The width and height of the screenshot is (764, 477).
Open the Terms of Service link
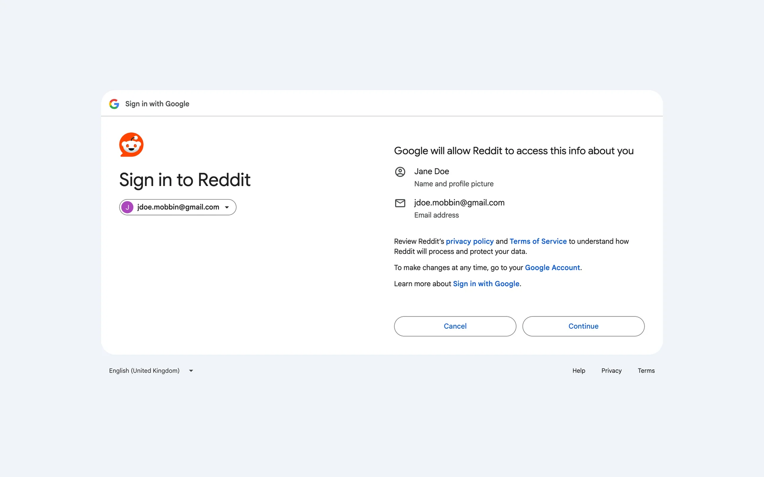click(538, 241)
